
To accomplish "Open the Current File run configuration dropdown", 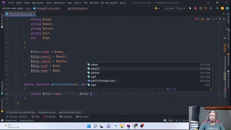I will pyautogui.click(x=175, y=8).
